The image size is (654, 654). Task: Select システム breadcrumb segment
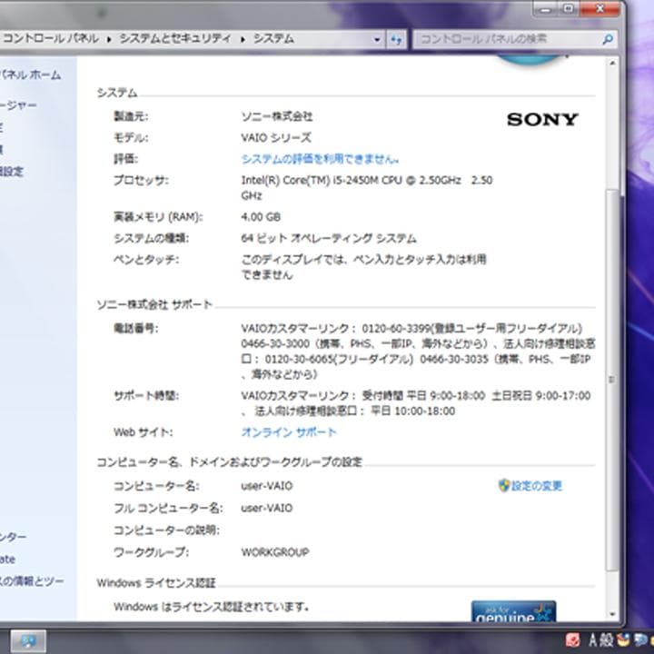tap(273, 38)
